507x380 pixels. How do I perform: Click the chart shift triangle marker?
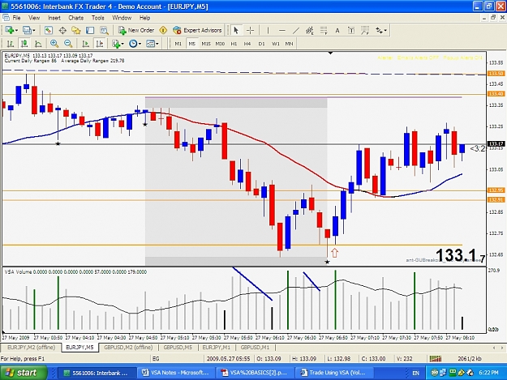click(330, 53)
